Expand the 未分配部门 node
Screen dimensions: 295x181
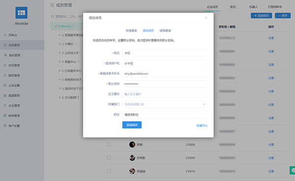(59, 98)
